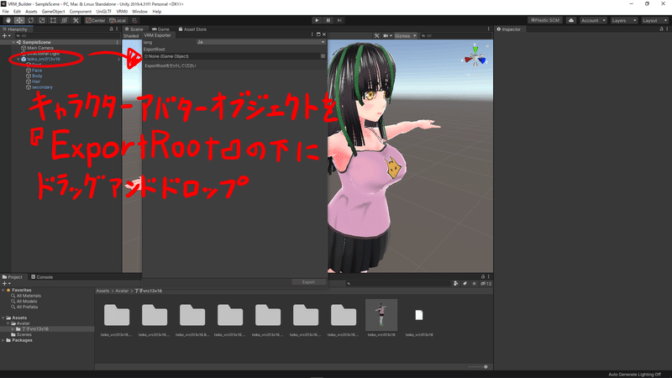This screenshot has height=378, width=672.
Task: Select the Move tool
Action: (x=19, y=20)
